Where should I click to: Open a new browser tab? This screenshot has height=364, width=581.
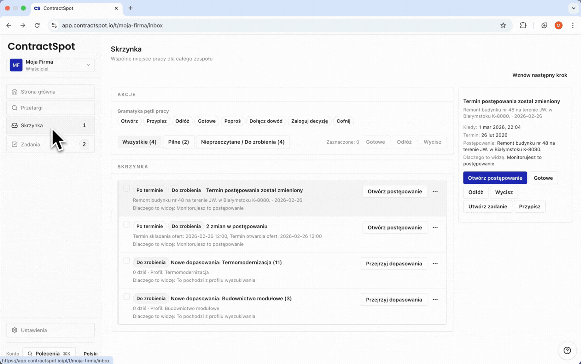[131, 8]
